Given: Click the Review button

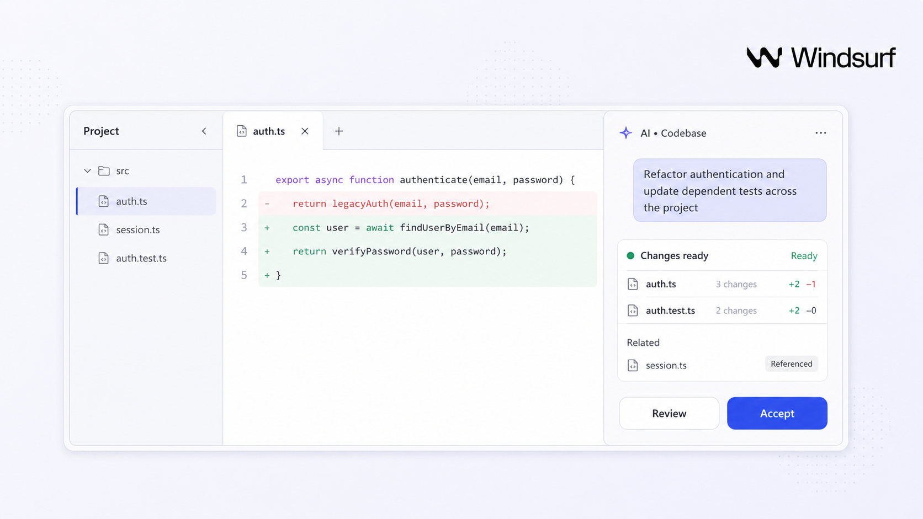Looking at the screenshot, I should pos(669,413).
